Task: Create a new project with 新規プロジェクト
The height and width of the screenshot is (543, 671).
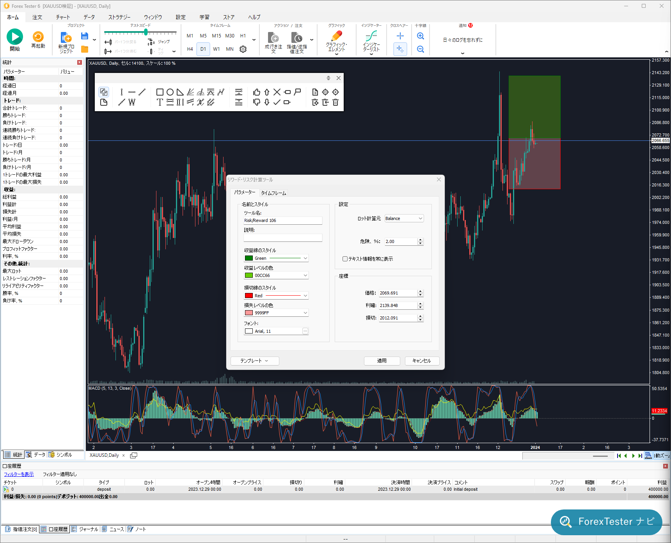Action: pos(66,43)
